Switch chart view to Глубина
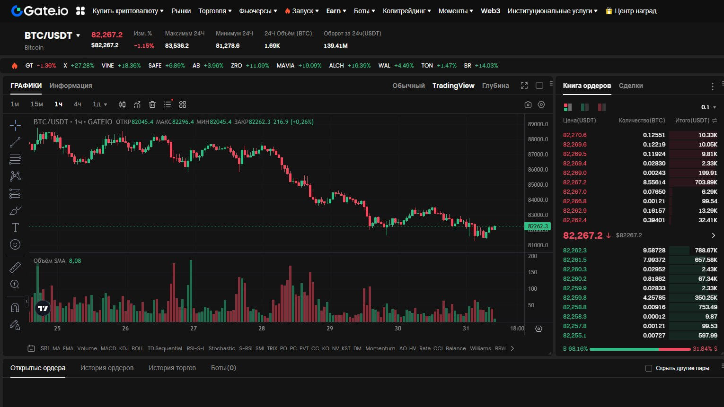 coord(495,86)
